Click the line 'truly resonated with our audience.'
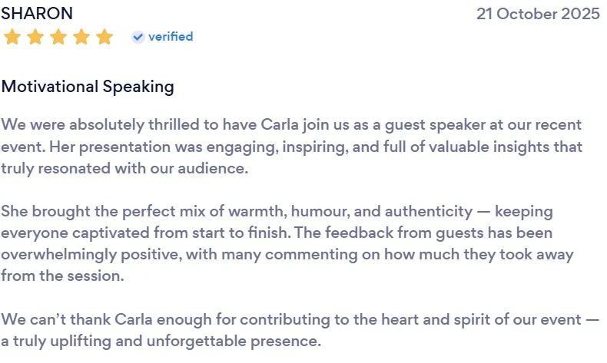Screen dimensions: 607x363 click(124, 169)
